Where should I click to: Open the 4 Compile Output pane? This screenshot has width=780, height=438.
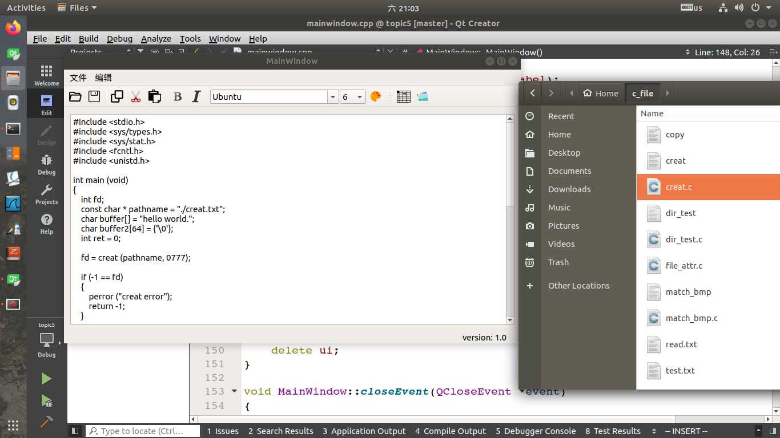[x=451, y=431]
